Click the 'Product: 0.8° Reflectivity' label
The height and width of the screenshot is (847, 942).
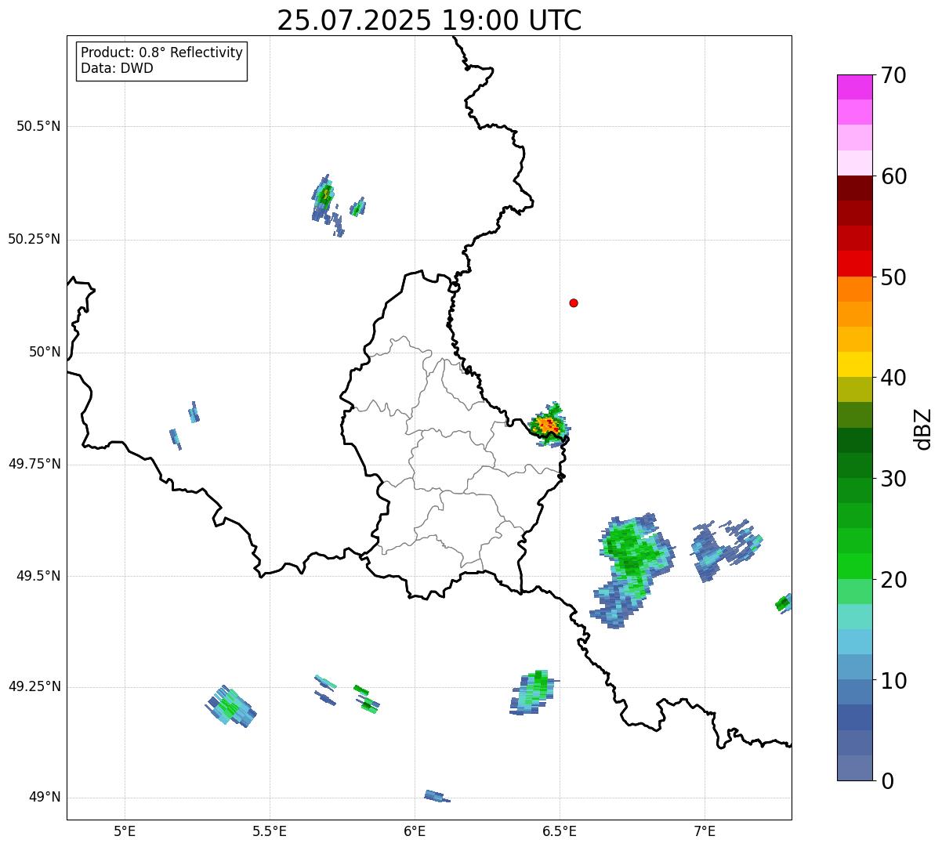[x=162, y=52]
